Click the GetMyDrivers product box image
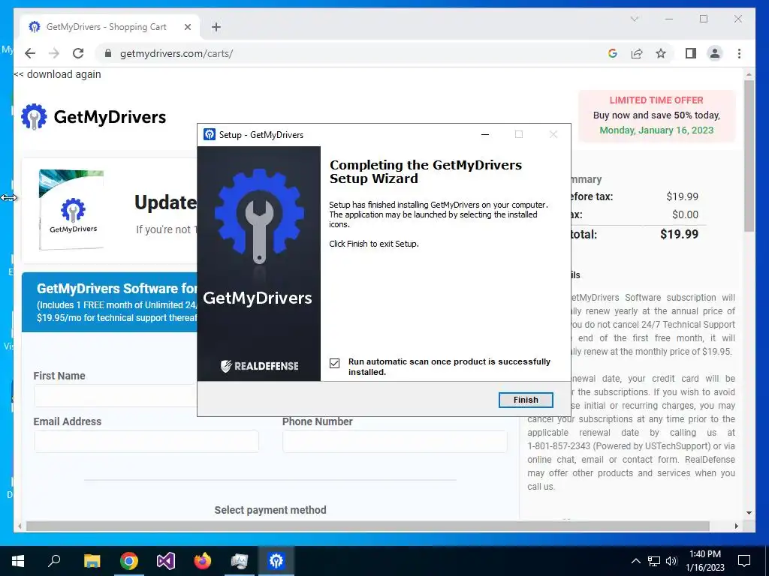 tap(71, 210)
